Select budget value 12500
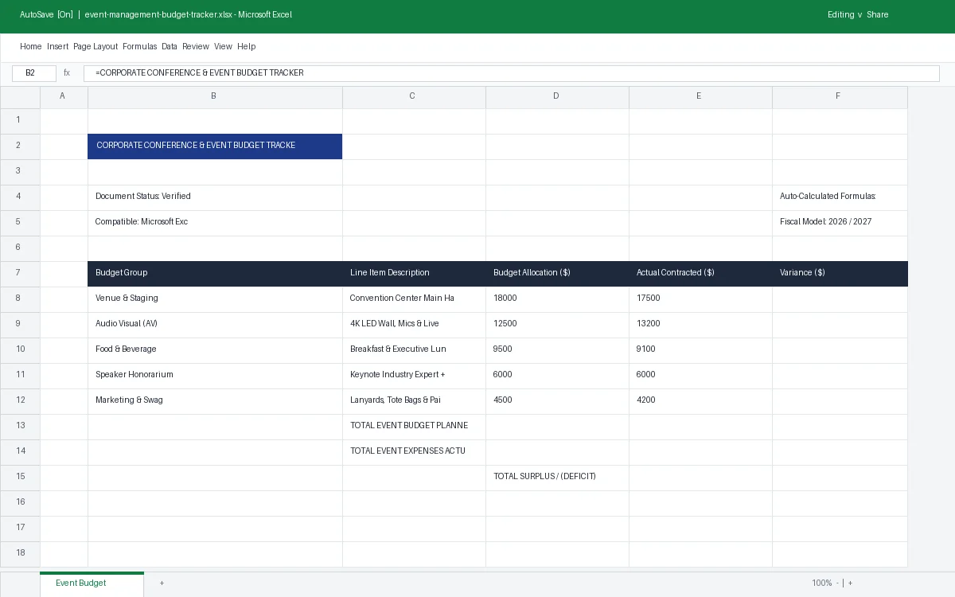Screen dimensions: 955x597 [557, 325]
